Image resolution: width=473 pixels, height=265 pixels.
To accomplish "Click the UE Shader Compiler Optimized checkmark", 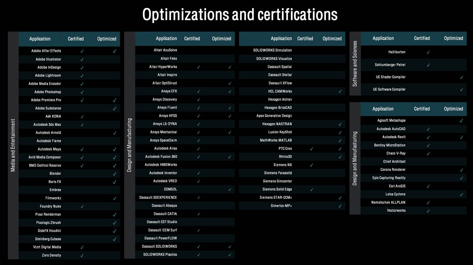I will (461, 77).
